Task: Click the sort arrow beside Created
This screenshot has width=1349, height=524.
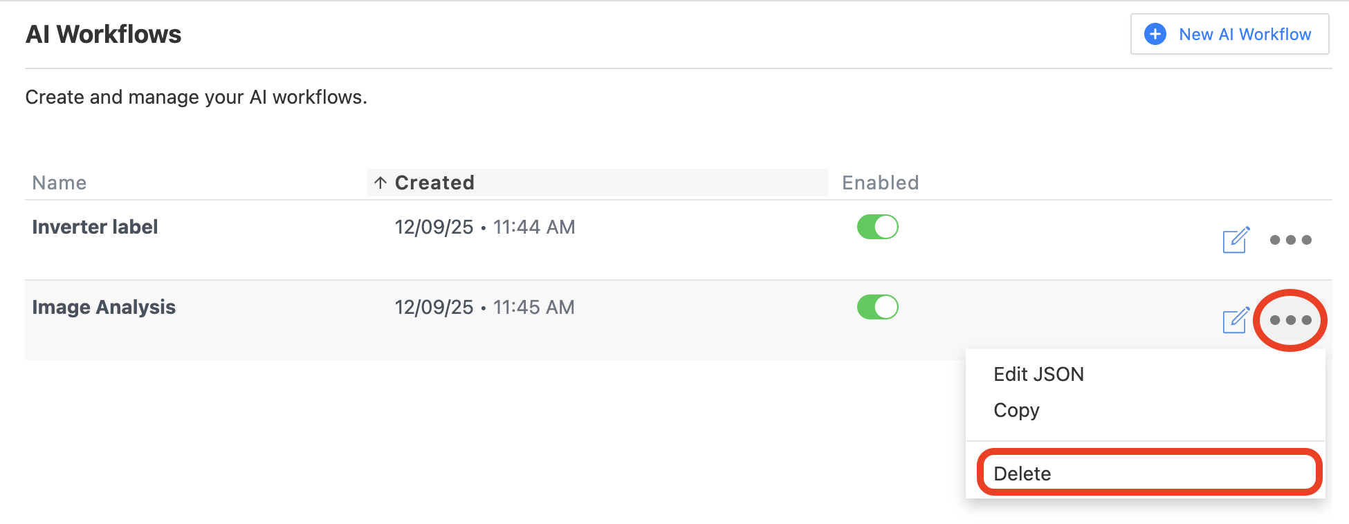Action: tap(380, 183)
